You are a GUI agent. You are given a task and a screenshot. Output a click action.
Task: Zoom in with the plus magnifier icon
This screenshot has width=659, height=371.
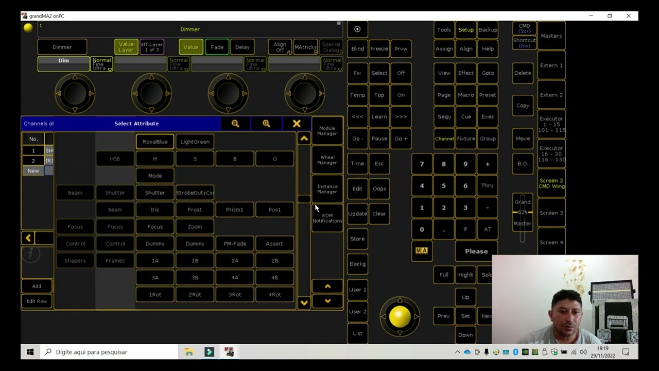(x=266, y=124)
